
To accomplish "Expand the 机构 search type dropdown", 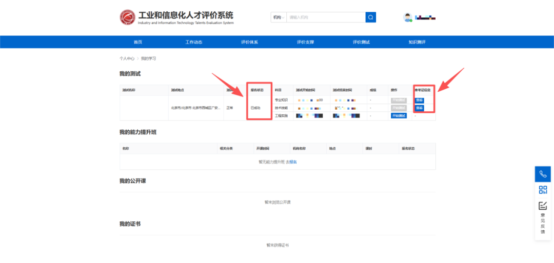I will (279, 17).
